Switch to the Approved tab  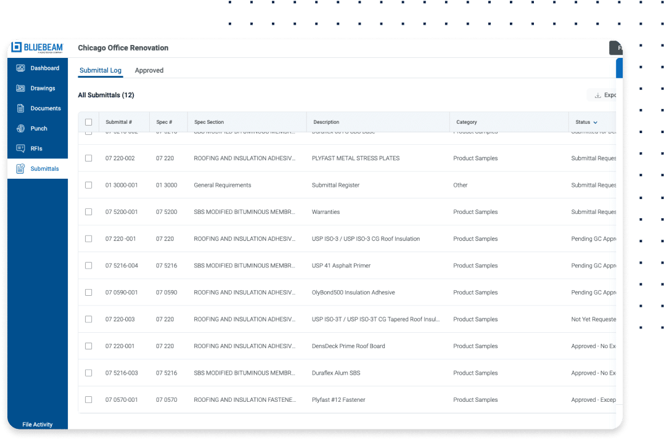tap(149, 70)
